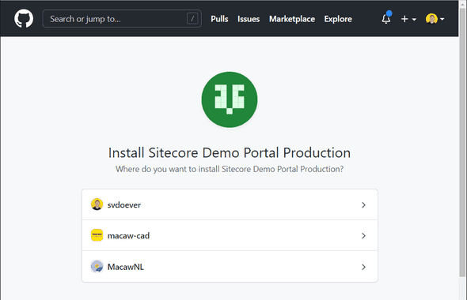Viewport: 467px width, 300px height.
Task: Click the slash shortcut key icon
Action: (192, 19)
